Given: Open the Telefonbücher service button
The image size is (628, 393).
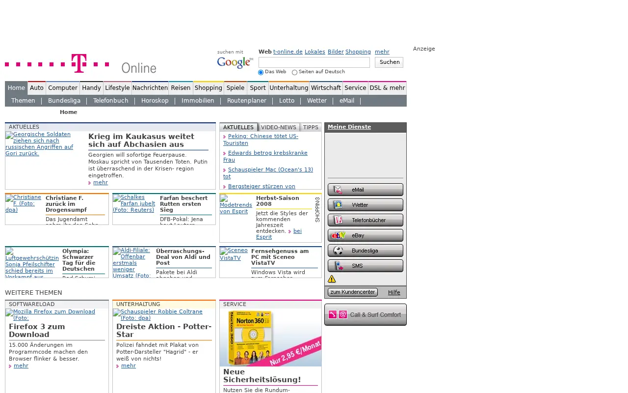Looking at the screenshot, I should pyautogui.click(x=366, y=220).
